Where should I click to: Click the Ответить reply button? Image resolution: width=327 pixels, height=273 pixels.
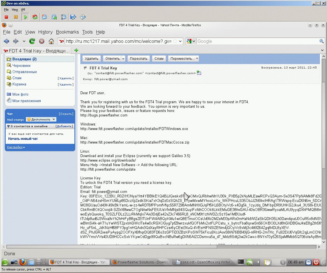[x=112, y=59]
